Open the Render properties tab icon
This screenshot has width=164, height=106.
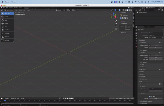click(136, 33)
